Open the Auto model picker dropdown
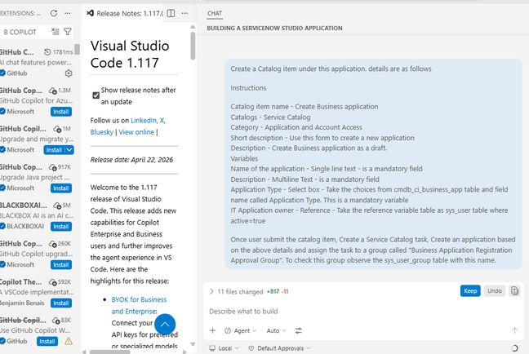Image resolution: width=529 pixels, height=354 pixels. point(276,330)
